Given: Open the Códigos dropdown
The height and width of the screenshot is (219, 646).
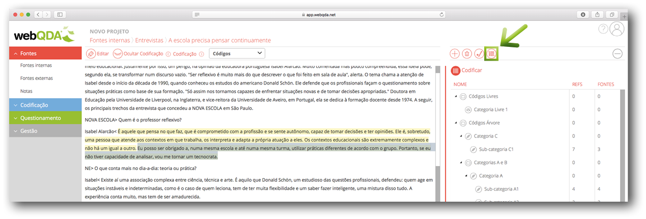Looking at the screenshot, I should pyautogui.click(x=237, y=53).
